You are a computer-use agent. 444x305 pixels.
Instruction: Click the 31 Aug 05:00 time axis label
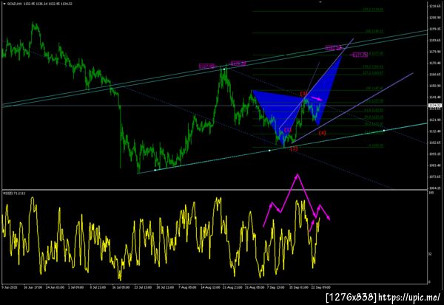pos(255,287)
